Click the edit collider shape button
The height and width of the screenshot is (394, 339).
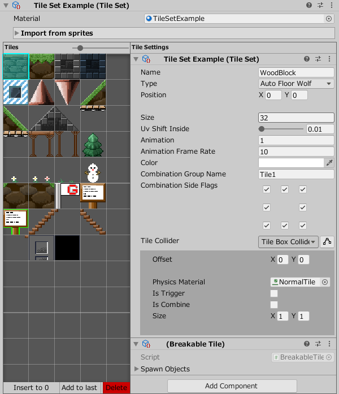point(327,242)
